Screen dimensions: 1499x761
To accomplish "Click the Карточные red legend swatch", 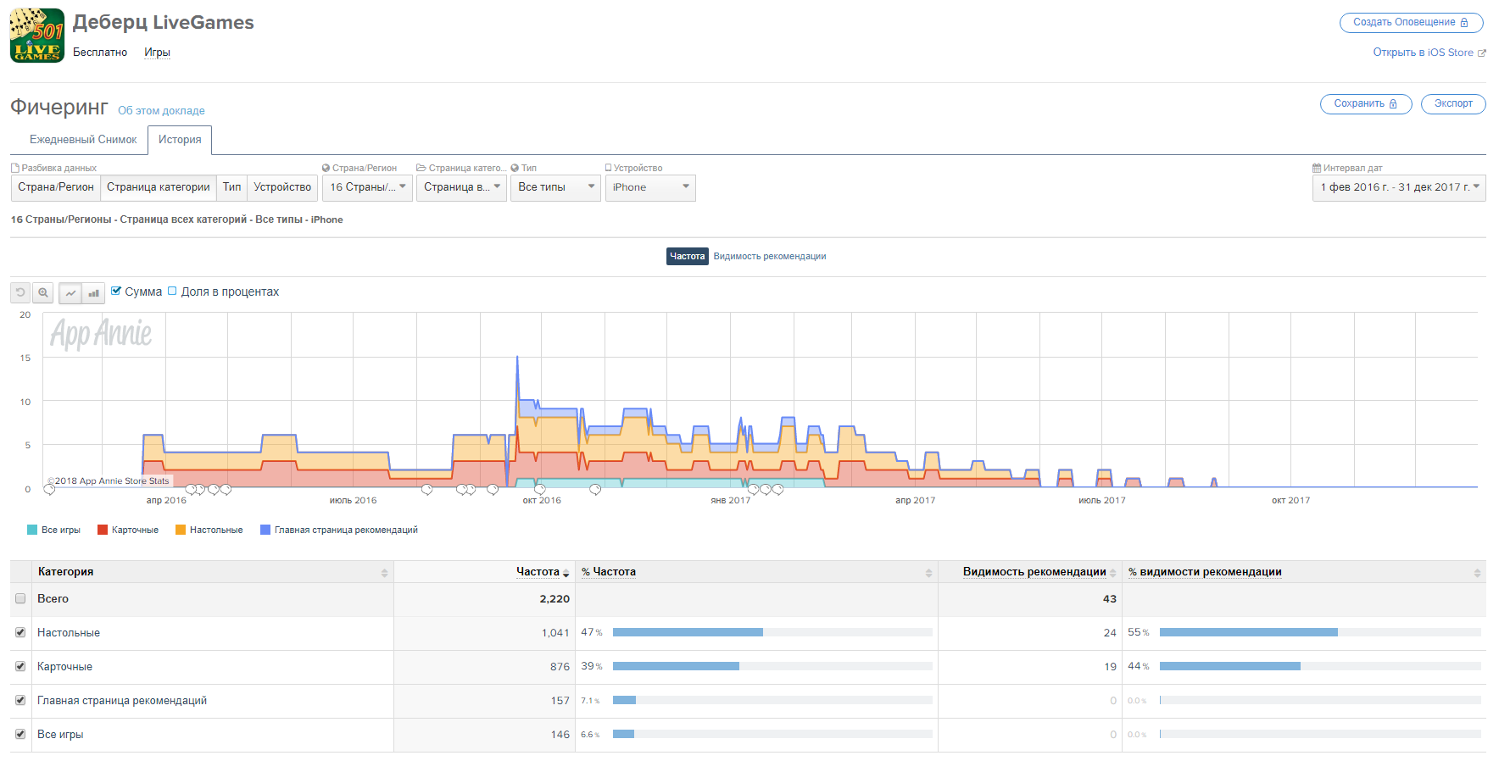I will pos(103,530).
